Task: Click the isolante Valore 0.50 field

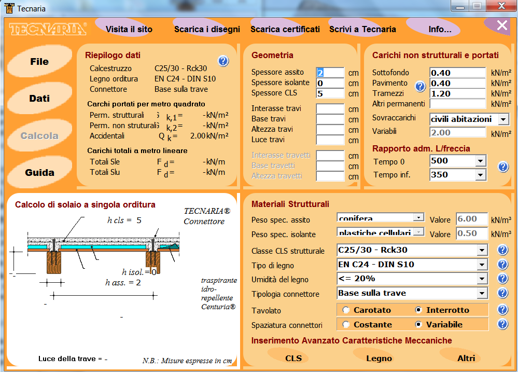Action: [x=472, y=233]
